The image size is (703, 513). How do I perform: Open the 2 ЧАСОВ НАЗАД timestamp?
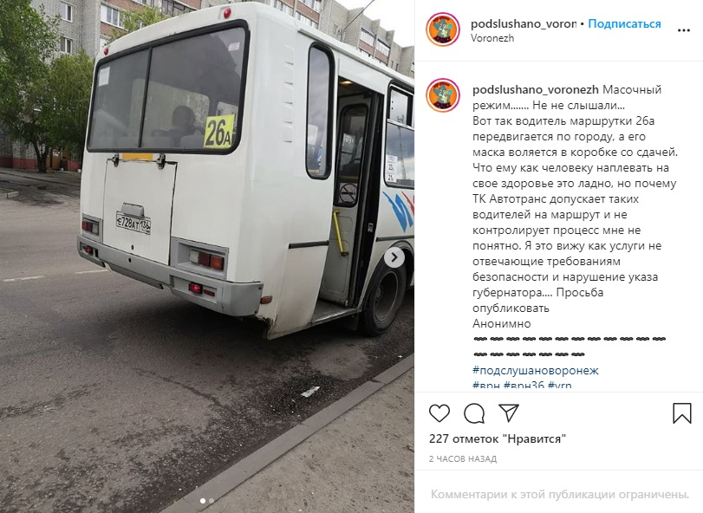463,458
